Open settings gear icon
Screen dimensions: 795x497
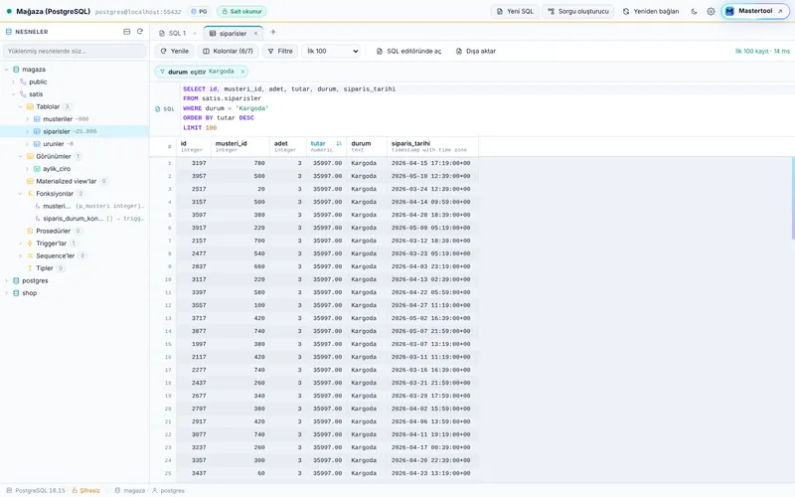(711, 11)
